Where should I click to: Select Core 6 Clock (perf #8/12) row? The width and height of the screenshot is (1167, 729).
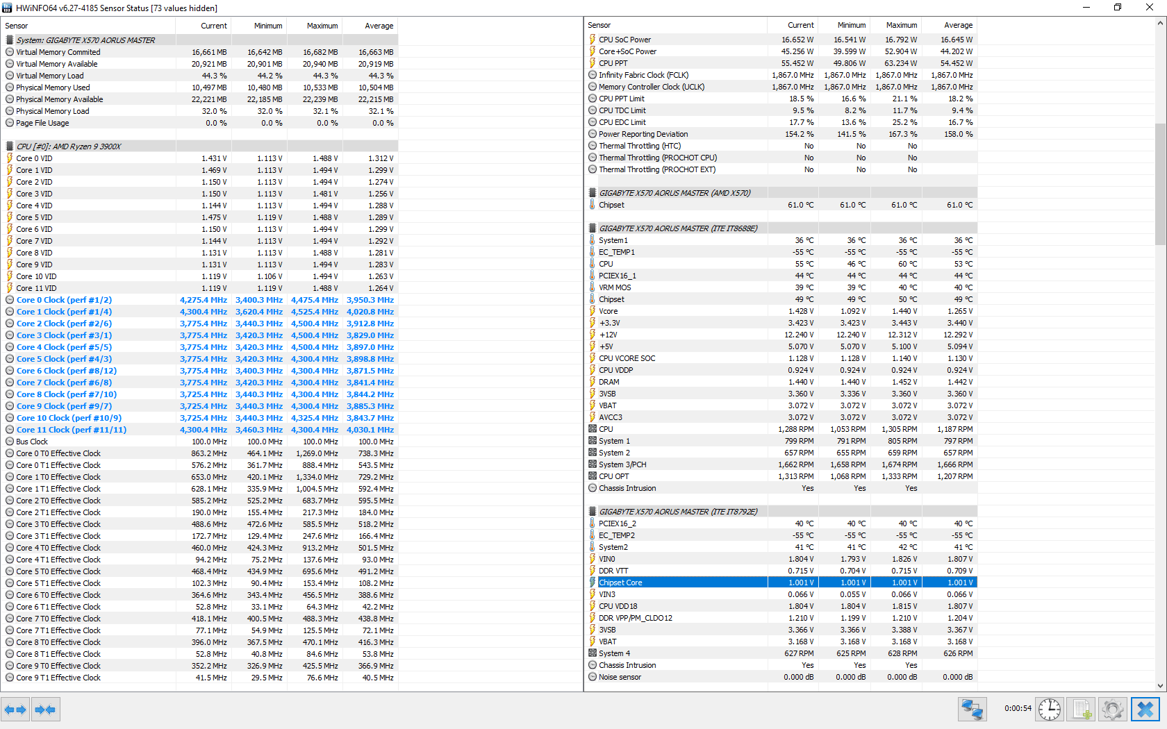pos(200,371)
